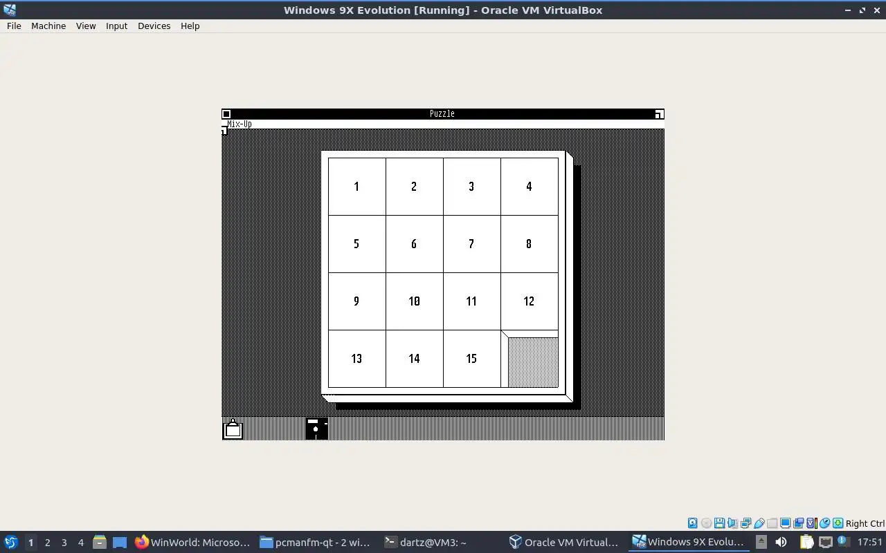Open the Help menu
Screen dimensions: 886x553
[190, 26]
